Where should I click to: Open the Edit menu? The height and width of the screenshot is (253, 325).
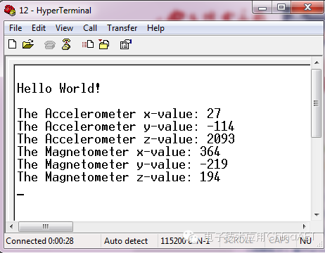(x=39, y=28)
